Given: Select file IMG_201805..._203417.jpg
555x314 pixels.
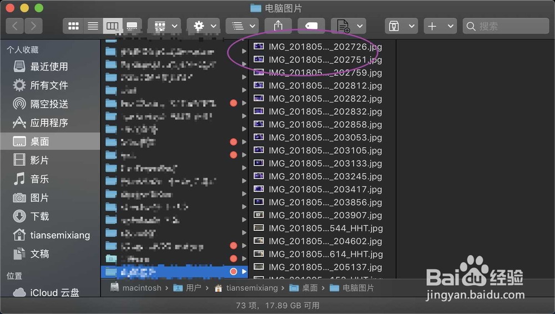Looking at the screenshot, I should tap(322, 189).
